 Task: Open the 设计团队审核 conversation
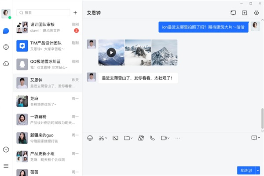pos(48,27)
